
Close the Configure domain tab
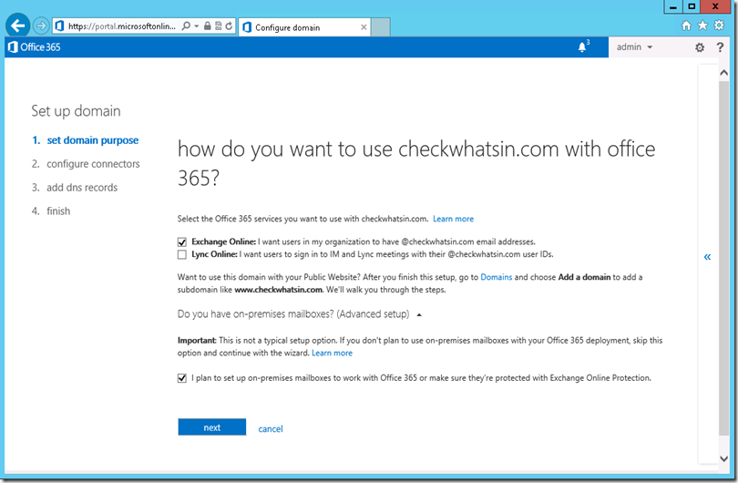364,27
